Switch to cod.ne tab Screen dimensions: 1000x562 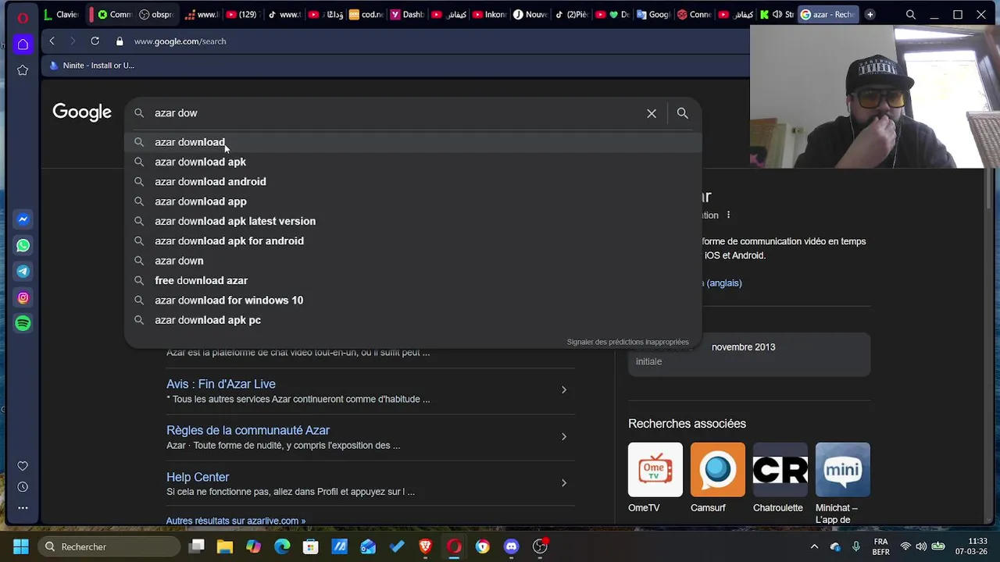tap(366, 14)
